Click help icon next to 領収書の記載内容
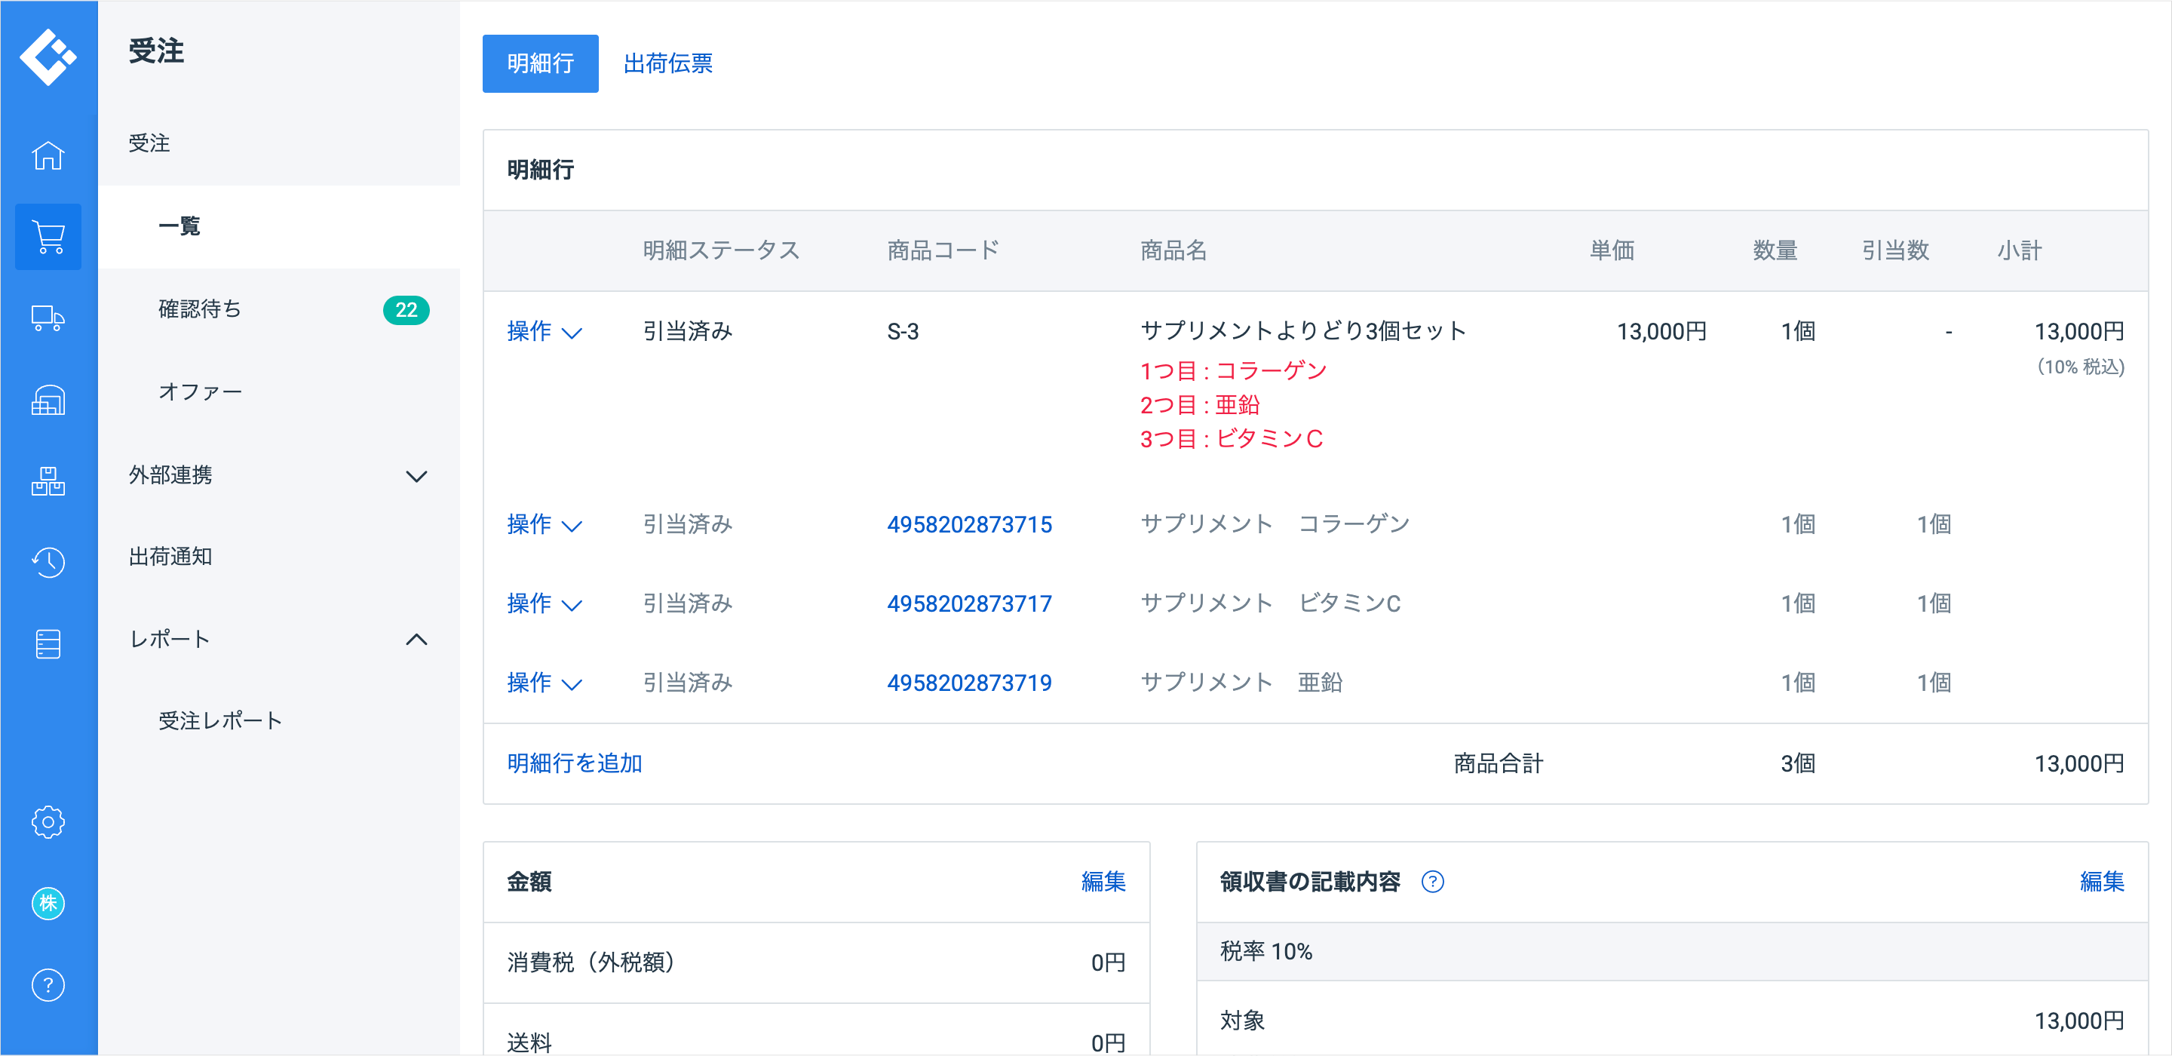This screenshot has width=2172, height=1056. coord(1431,882)
